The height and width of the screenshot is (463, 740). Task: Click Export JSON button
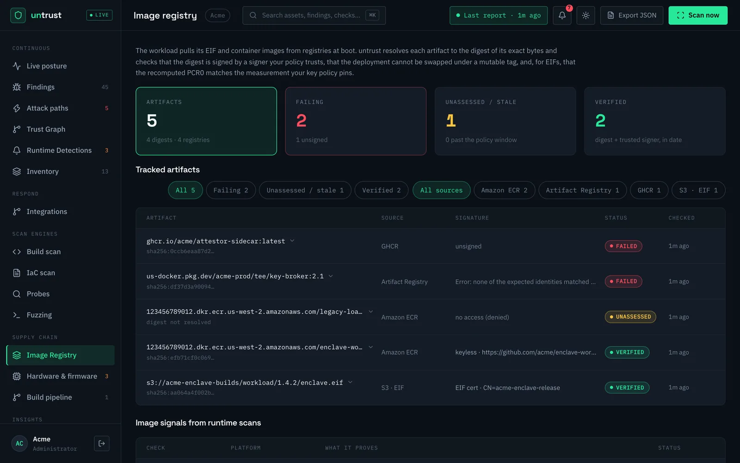tap(632, 15)
